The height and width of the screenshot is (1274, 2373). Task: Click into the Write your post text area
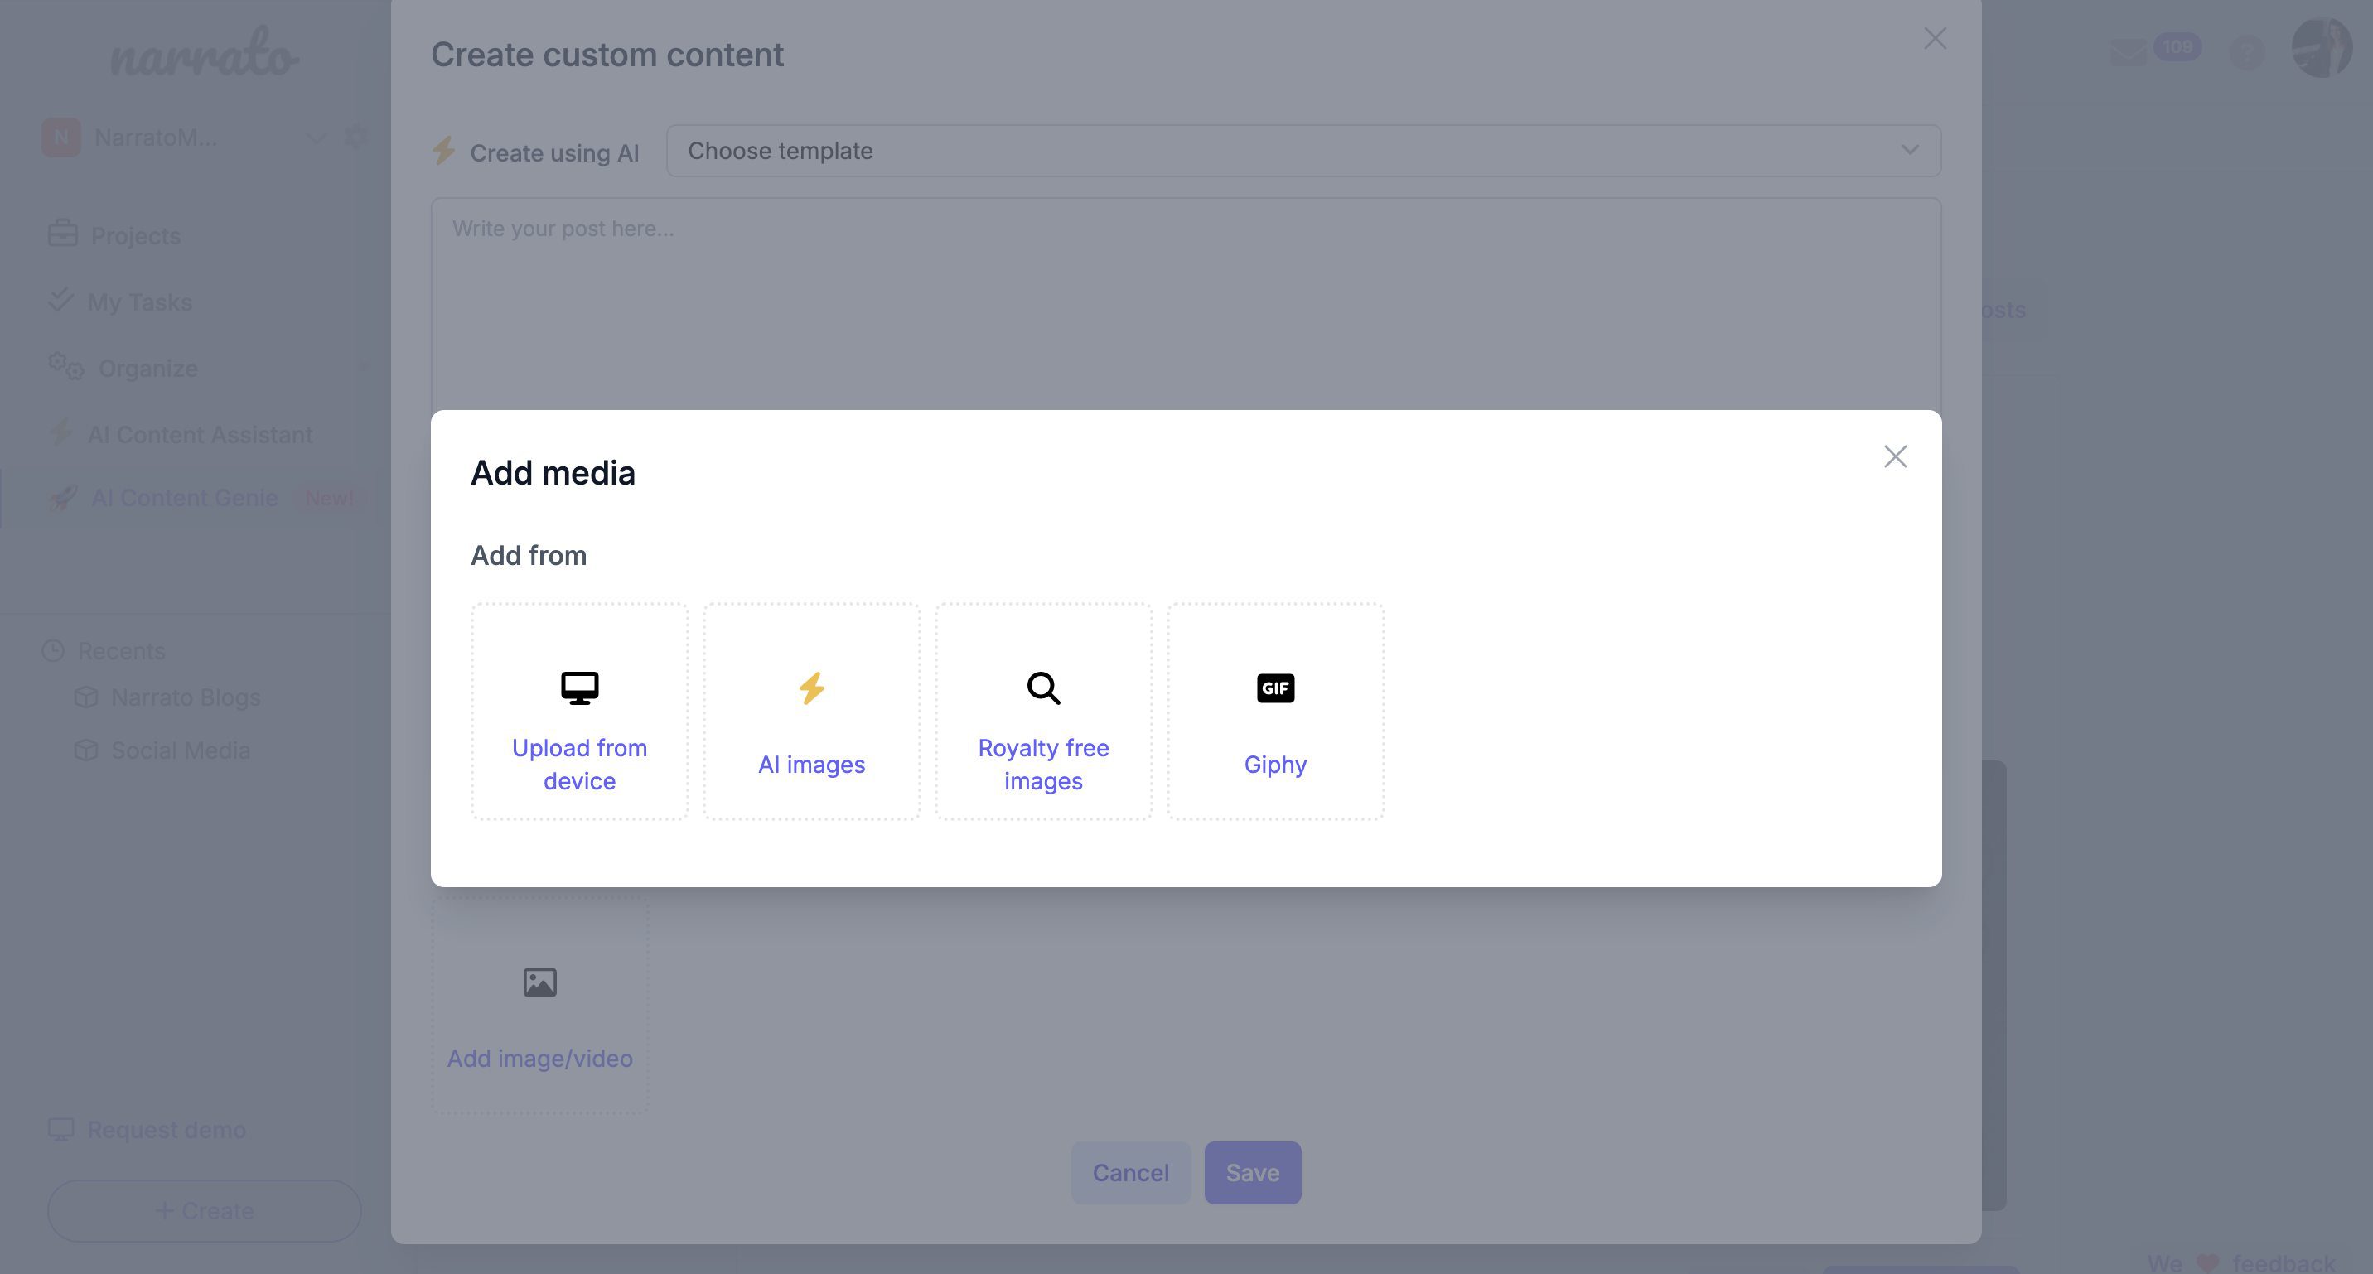click(1186, 304)
